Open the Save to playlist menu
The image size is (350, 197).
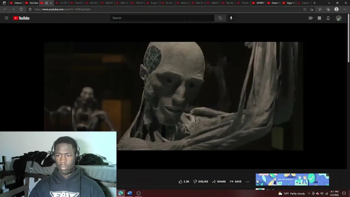235,181
